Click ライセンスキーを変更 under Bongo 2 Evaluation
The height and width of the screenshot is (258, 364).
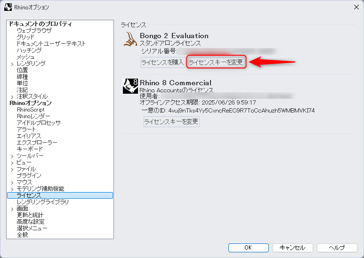[216, 62]
